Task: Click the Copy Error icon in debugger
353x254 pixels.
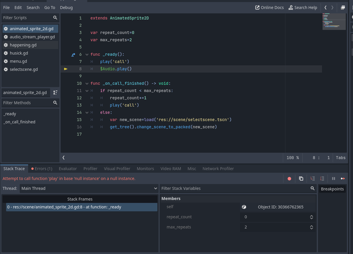Action: point(301,179)
